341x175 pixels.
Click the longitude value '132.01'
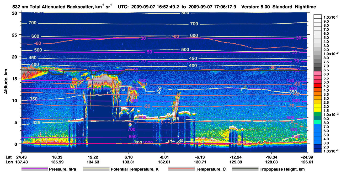(164, 162)
